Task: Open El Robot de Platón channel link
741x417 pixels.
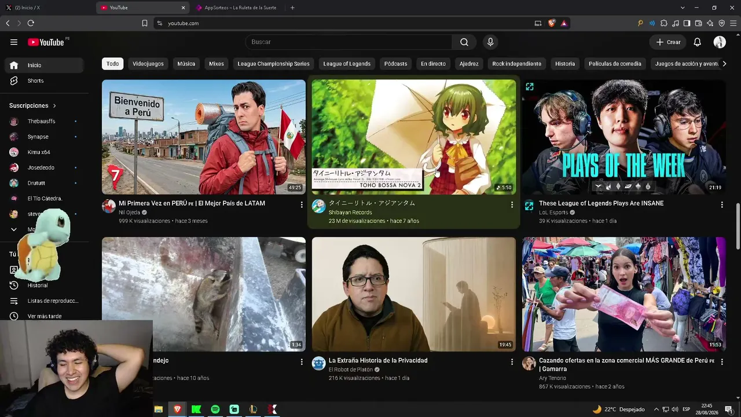Action: (x=351, y=370)
